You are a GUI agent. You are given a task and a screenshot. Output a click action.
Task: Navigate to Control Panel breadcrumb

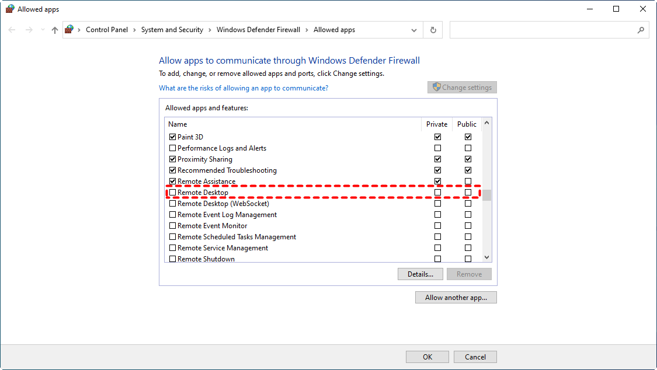click(x=107, y=30)
